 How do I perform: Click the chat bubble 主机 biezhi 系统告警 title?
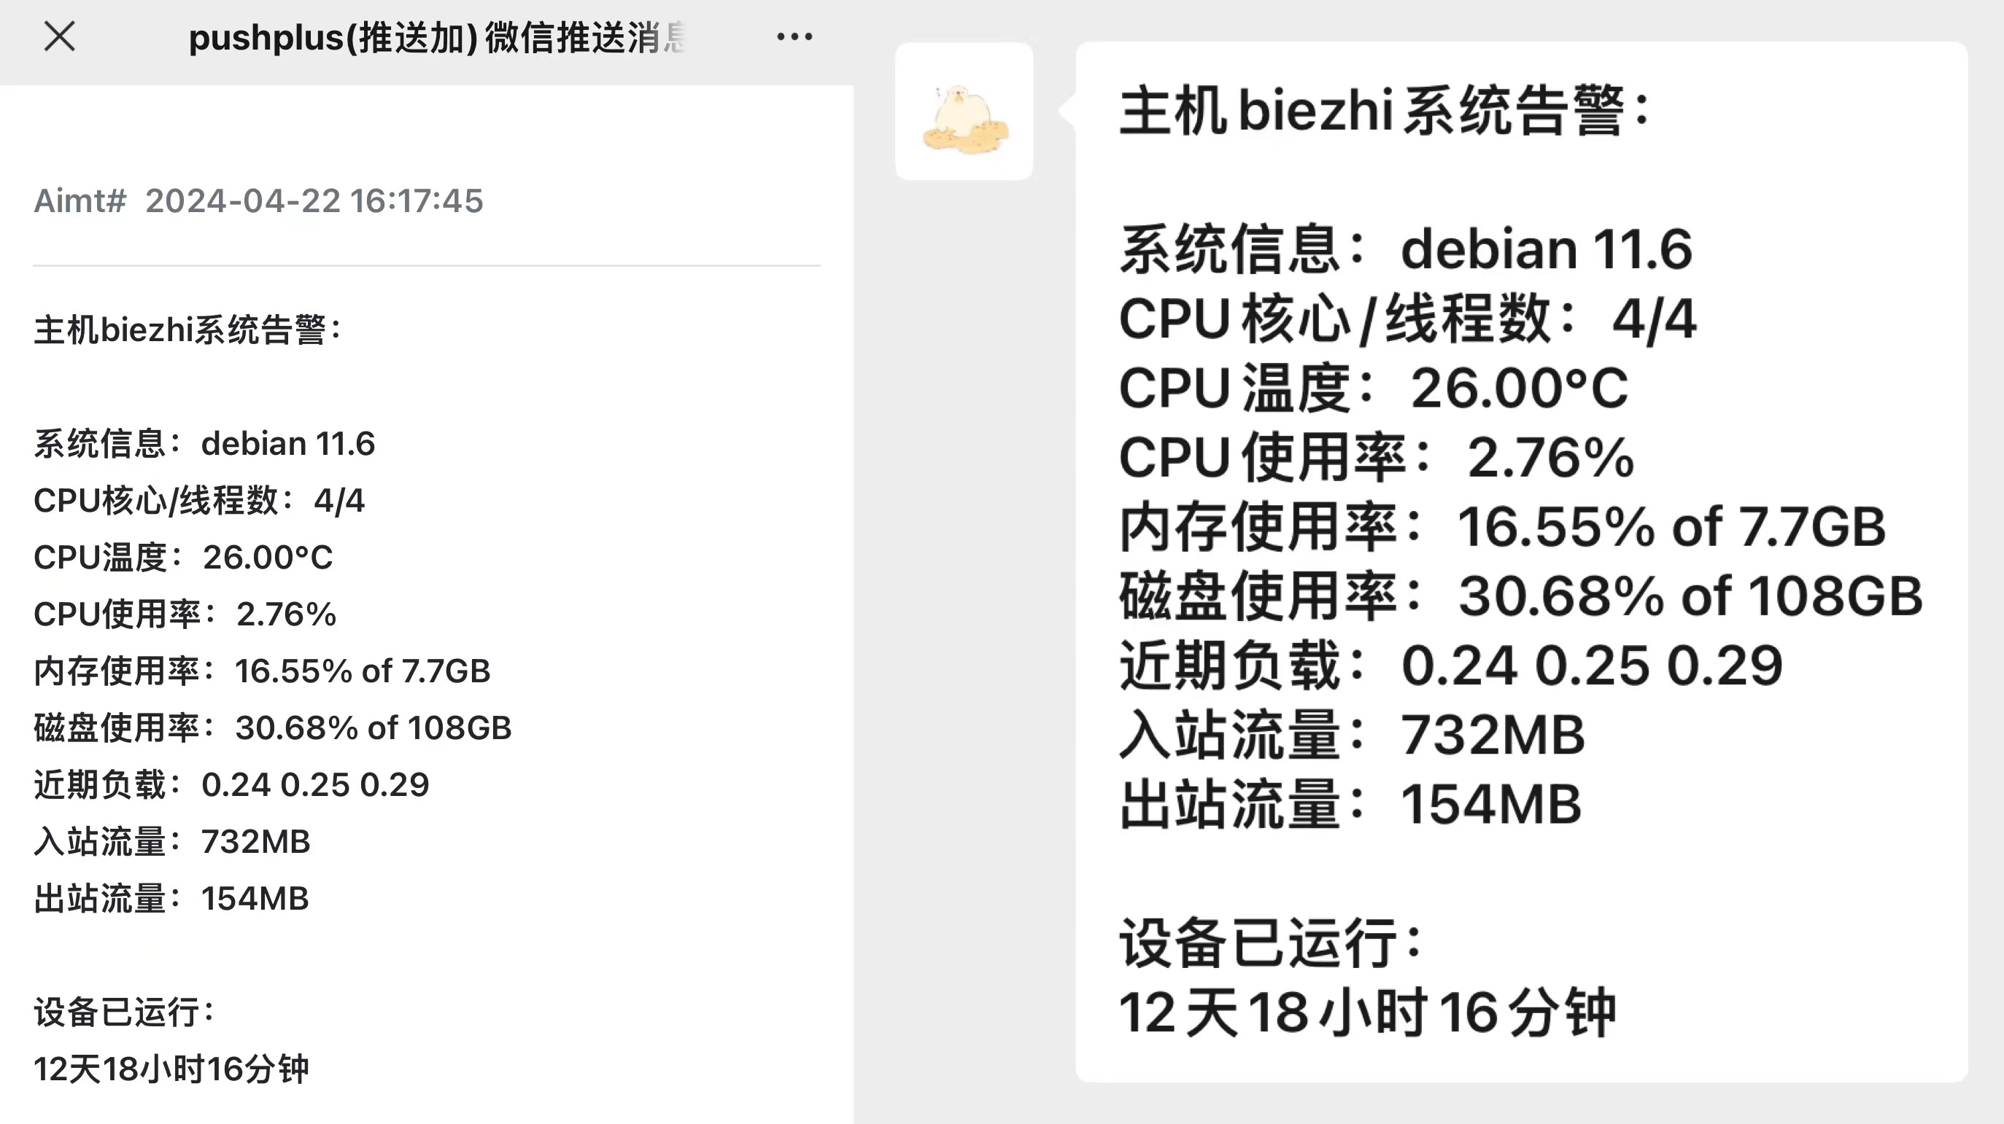click(x=1384, y=110)
